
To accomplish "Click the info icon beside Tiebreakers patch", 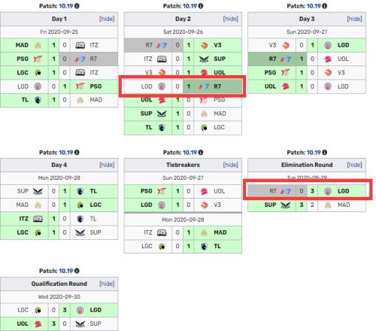I will (201, 152).
